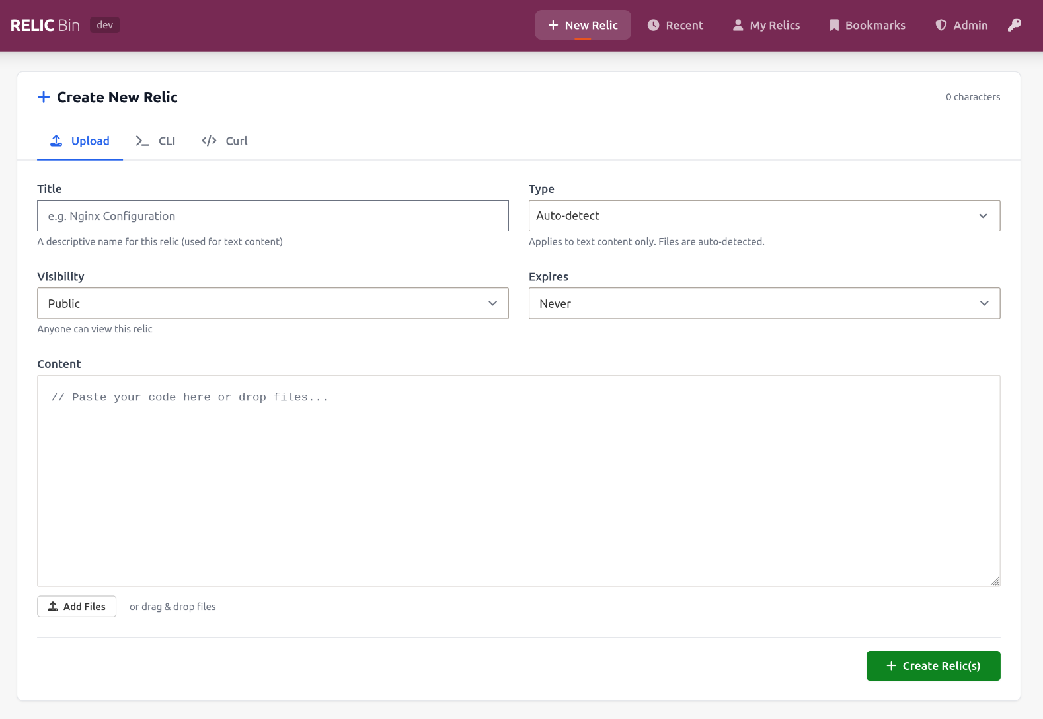
Task: Click the Add Files button
Action: tap(77, 607)
